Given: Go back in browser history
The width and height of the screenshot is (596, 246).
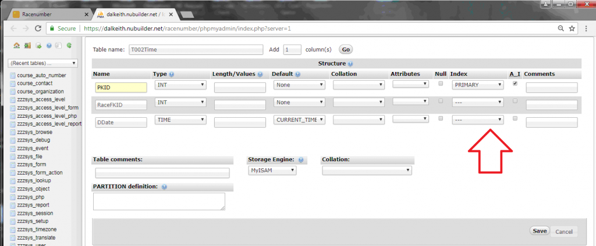Looking at the screenshot, I should (13, 28).
